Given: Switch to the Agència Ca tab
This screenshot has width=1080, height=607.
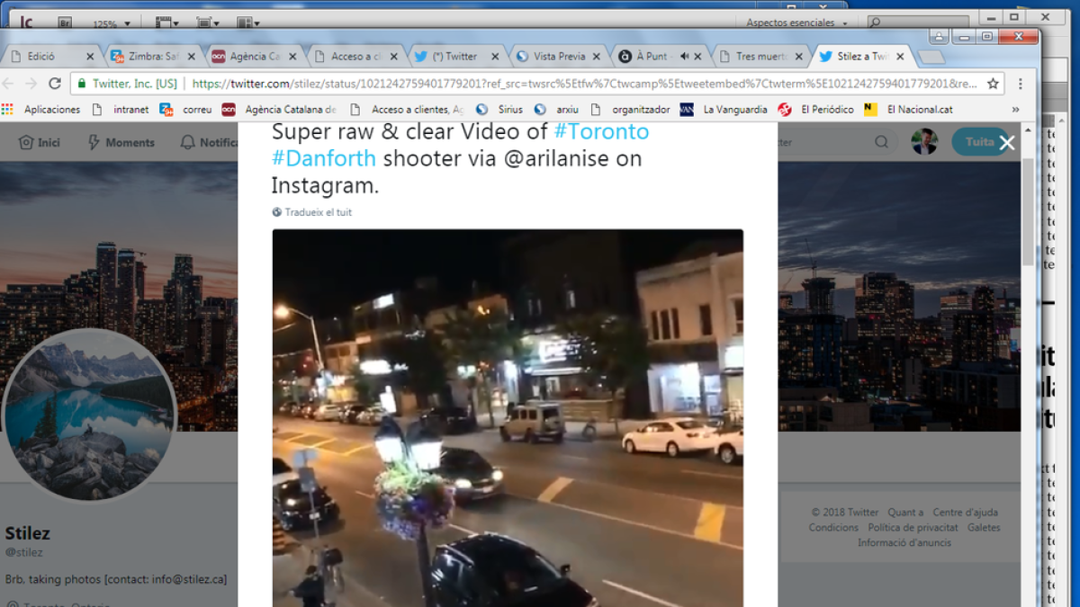Looking at the screenshot, I should pyautogui.click(x=255, y=56).
